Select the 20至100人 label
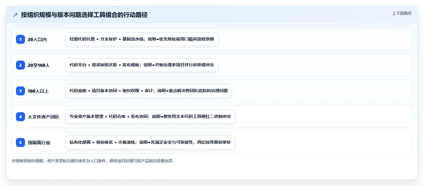The image size is (424, 186). pos(39,65)
